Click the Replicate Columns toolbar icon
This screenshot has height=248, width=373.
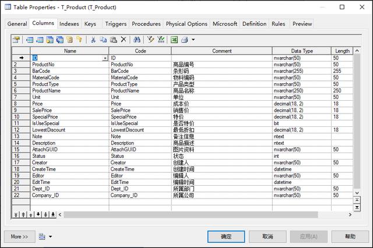pos(59,40)
